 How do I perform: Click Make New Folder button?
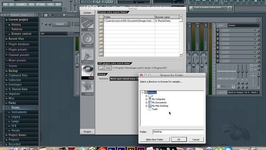pyautogui.click(x=155, y=140)
